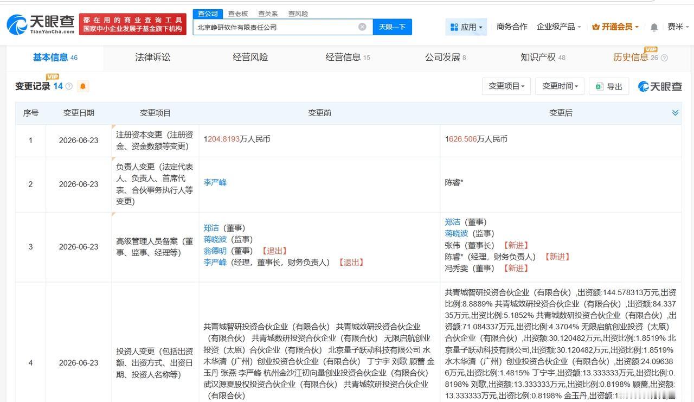The height and width of the screenshot is (402, 694).
Task: Click the 变更记录 section title
Action: [33, 86]
